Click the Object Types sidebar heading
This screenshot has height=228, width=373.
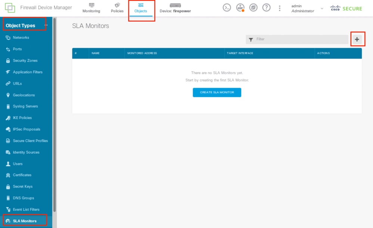tap(21, 26)
